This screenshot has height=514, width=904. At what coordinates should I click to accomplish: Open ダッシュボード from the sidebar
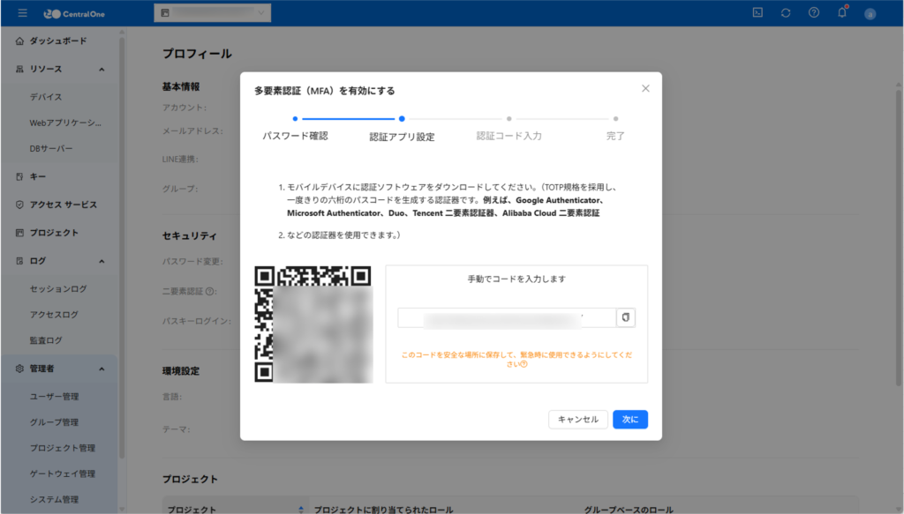[x=58, y=41]
